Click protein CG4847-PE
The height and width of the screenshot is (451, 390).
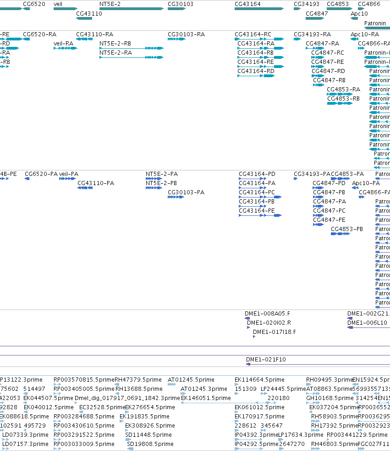pyautogui.click(x=329, y=220)
